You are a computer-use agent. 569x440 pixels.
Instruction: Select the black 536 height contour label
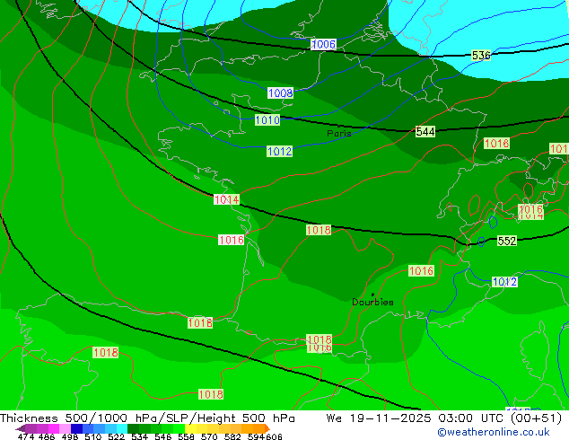pyautogui.click(x=481, y=55)
